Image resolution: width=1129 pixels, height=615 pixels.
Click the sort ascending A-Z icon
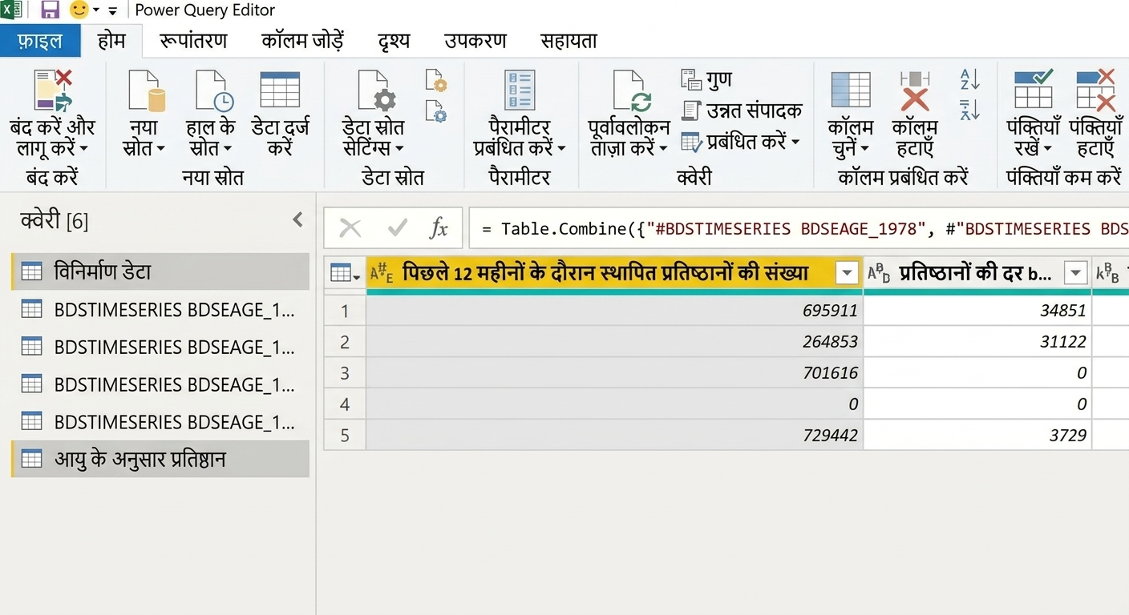click(x=970, y=79)
